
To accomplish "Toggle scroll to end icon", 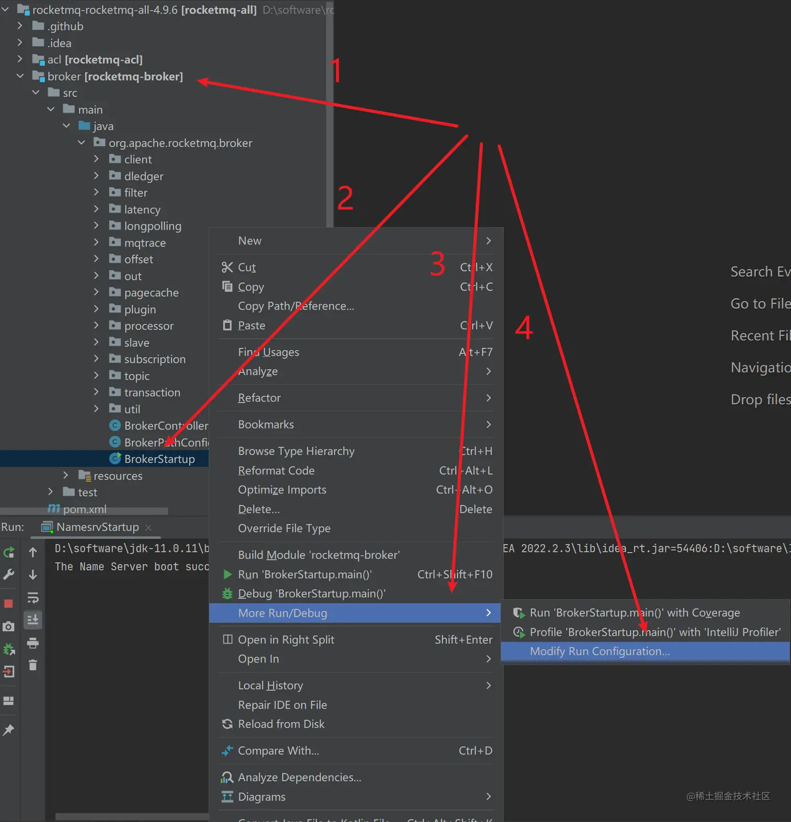I will click(x=32, y=620).
